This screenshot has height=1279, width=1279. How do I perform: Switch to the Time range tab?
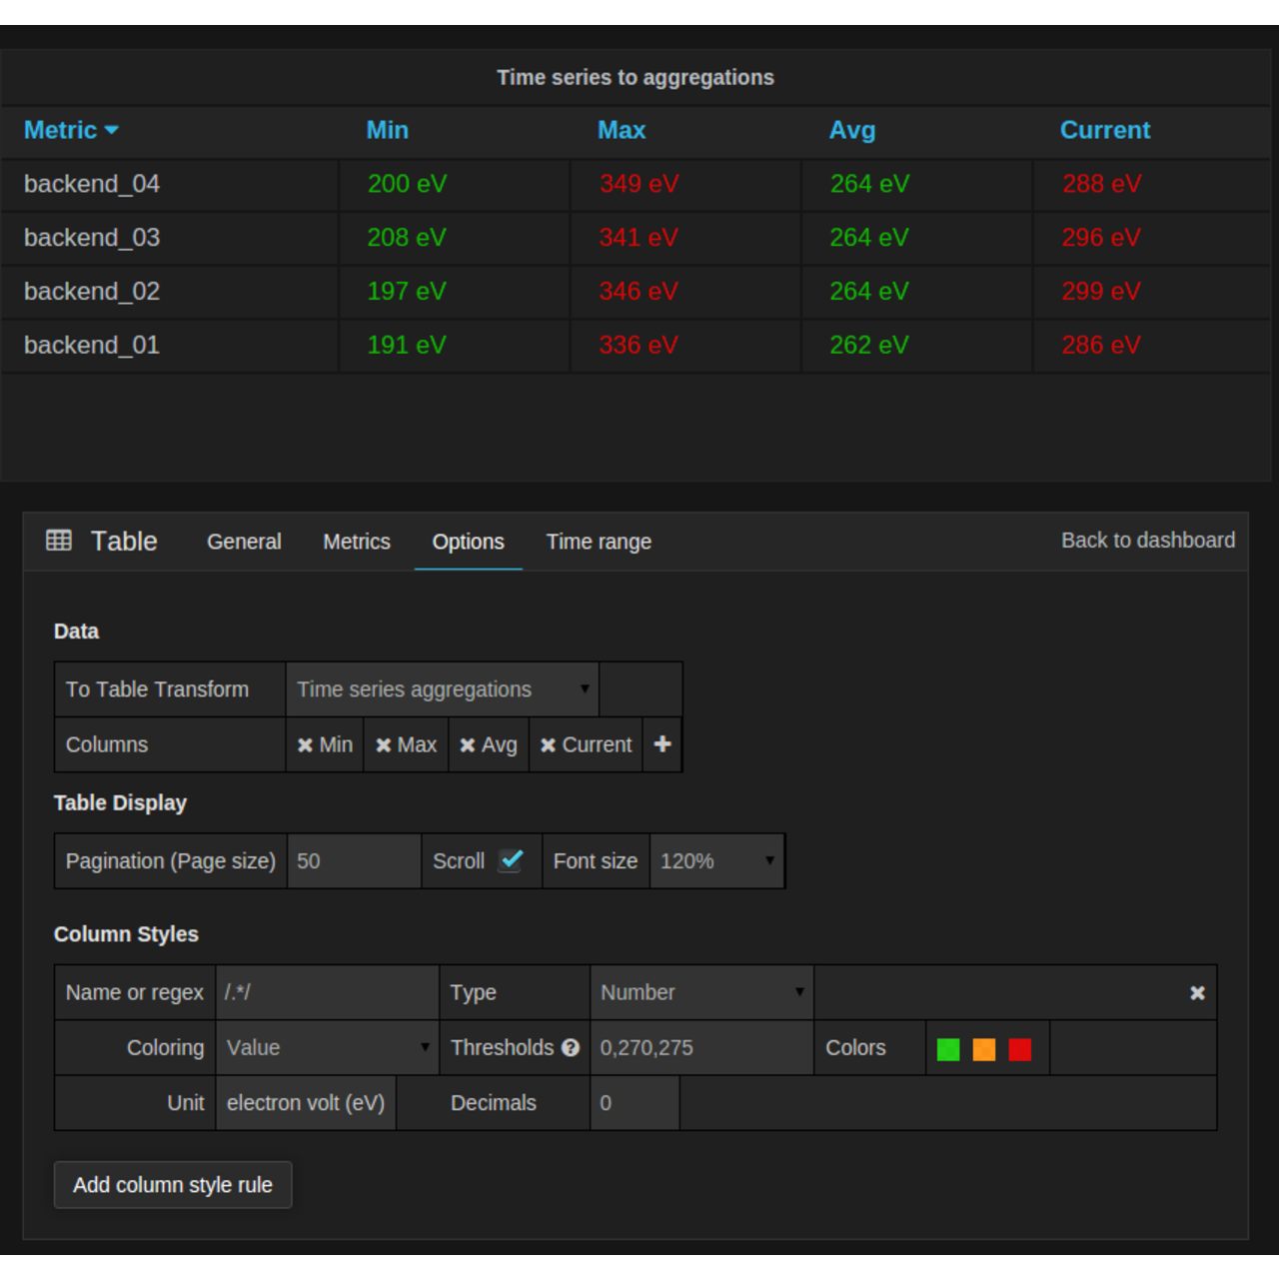point(598,541)
